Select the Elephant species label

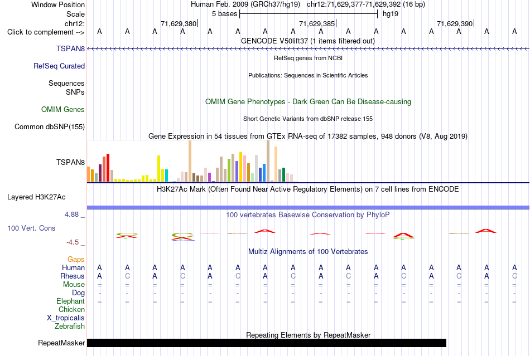pyautogui.click(x=70, y=301)
